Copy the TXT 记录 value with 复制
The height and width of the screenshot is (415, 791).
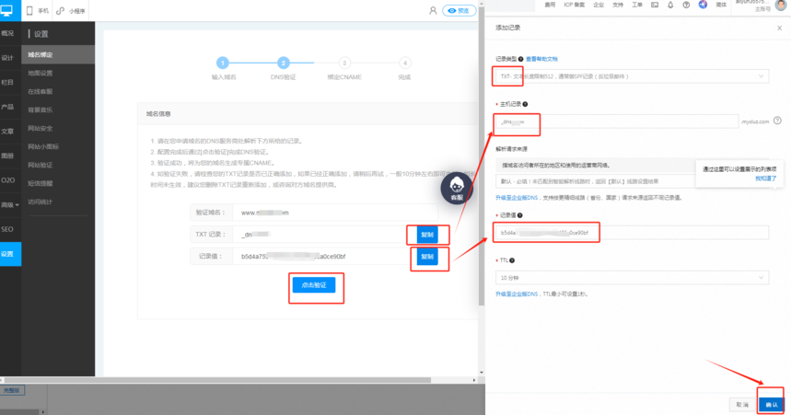tap(427, 235)
